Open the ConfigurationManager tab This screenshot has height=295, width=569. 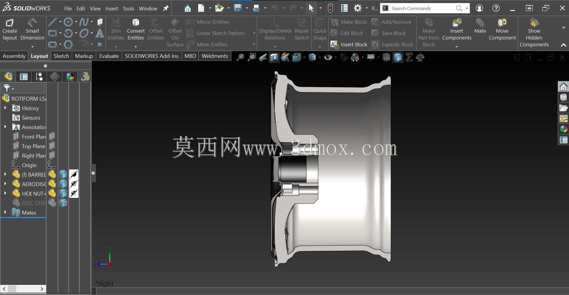click(x=39, y=77)
